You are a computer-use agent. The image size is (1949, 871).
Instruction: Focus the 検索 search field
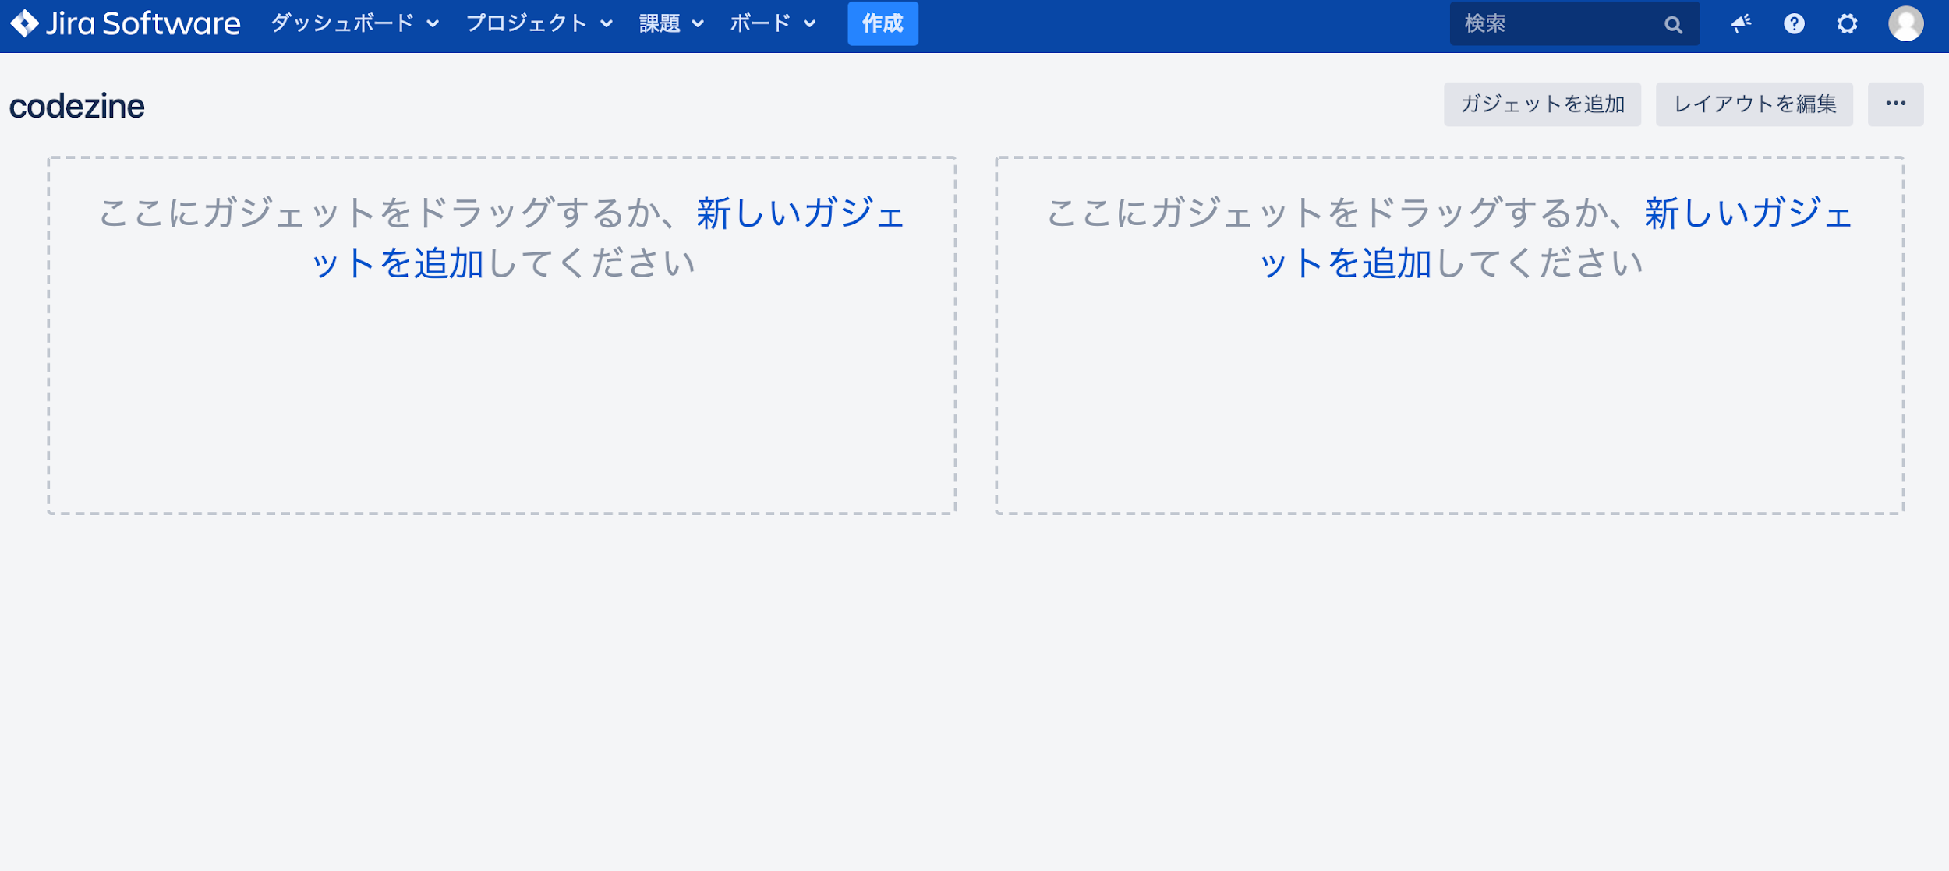coord(1574,24)
